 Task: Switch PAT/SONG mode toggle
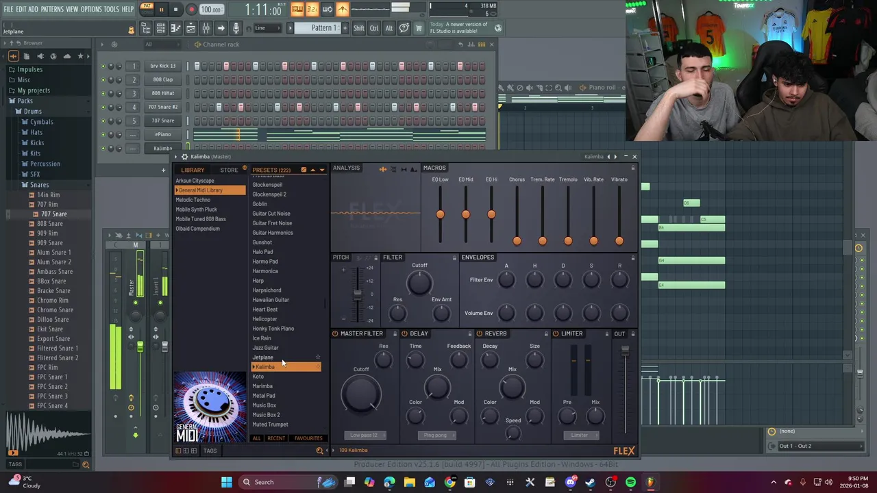tap(147, 9)
